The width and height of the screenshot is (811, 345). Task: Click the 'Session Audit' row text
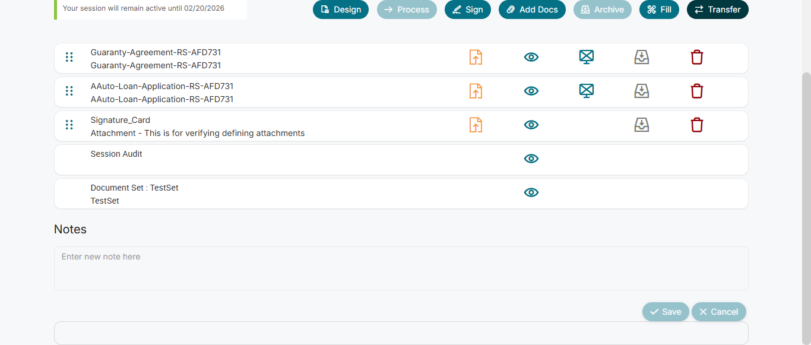[116, 154]
